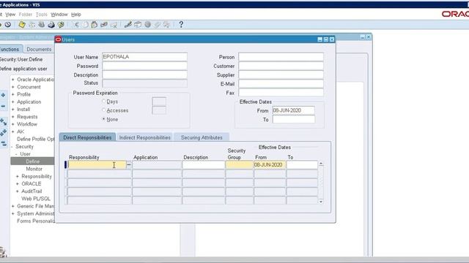The height and width of the screenshot is (263, 469).
Task: Click user Effective Dates To field
Action: pyautogui.click(x=293, y=119)
